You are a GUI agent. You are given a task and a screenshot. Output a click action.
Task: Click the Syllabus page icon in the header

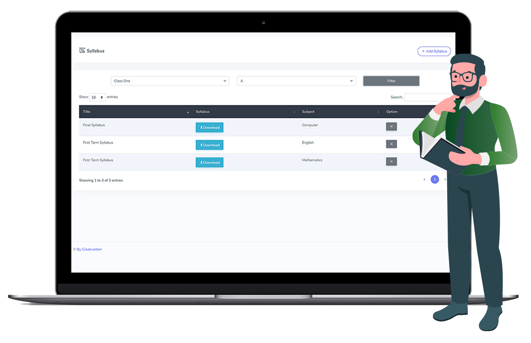pos(82,51)
